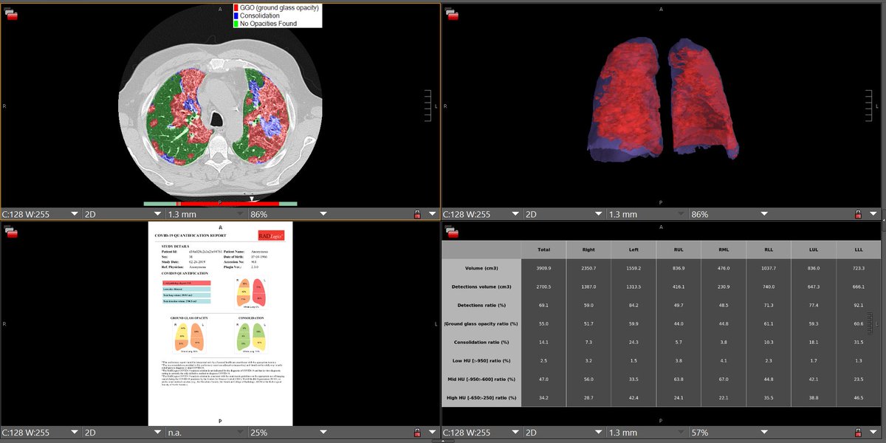
Task: Click the Low HU [-950] ratio row label
Action: [481, 360]
